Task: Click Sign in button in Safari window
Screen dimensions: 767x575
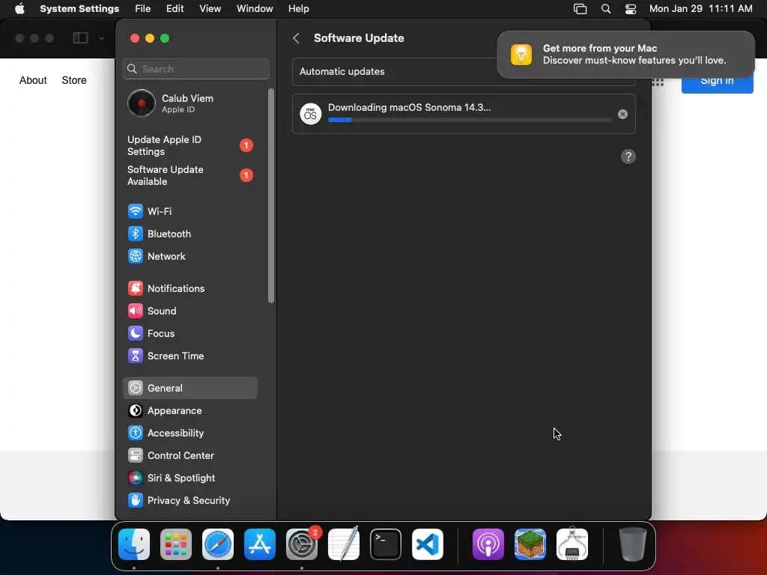Action: 717,81
